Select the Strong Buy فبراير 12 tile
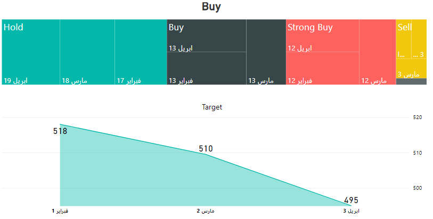Screen dimensions: 433x219 [323, 68]
